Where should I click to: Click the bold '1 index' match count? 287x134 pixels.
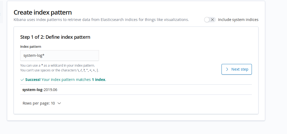pos(99,80)
